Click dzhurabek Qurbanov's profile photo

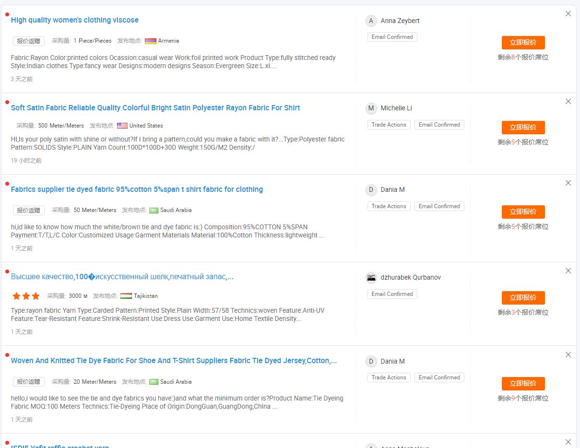pos(371,278)
